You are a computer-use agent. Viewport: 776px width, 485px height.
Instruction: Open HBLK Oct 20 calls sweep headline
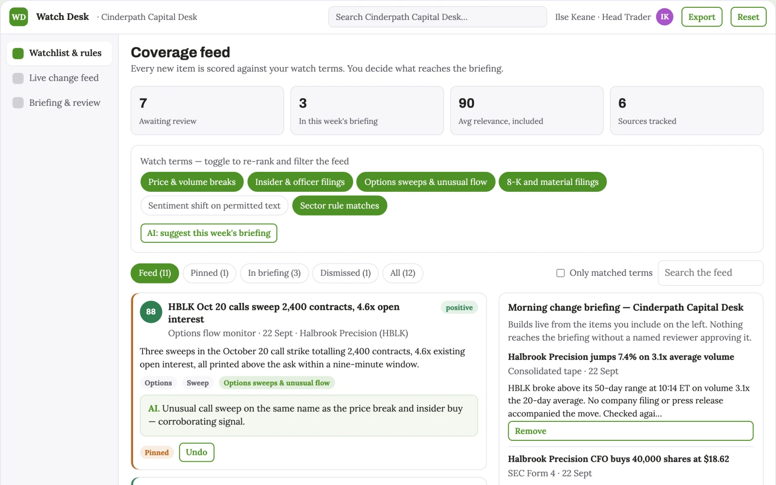[284, 313]
